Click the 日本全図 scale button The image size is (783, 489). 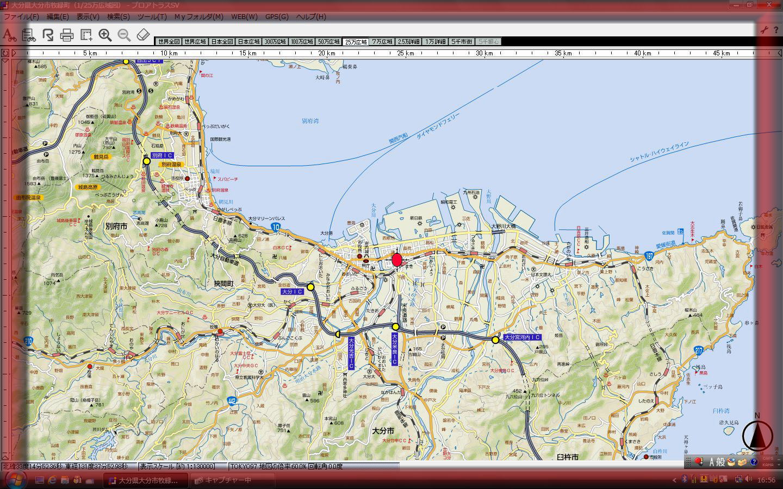pyautogui.click(x=222, y=41)
